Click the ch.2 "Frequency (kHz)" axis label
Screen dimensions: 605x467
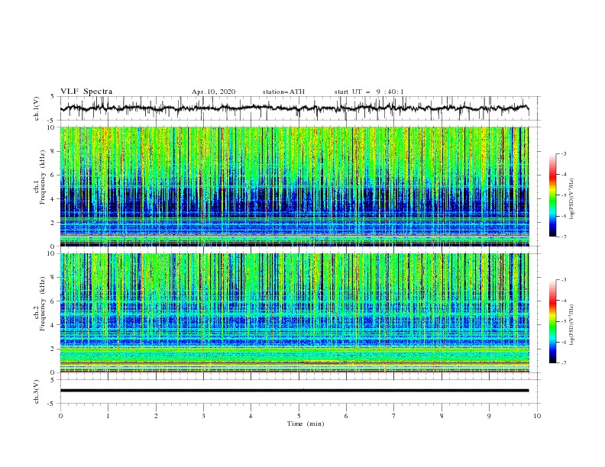coord(43,303)
